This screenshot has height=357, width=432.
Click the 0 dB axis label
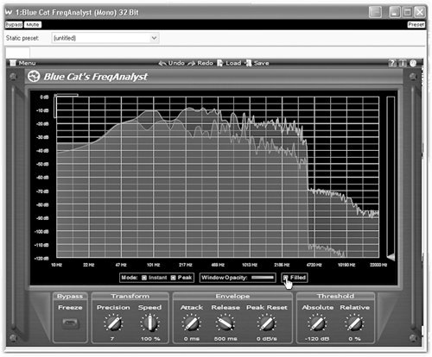(44, 97)
